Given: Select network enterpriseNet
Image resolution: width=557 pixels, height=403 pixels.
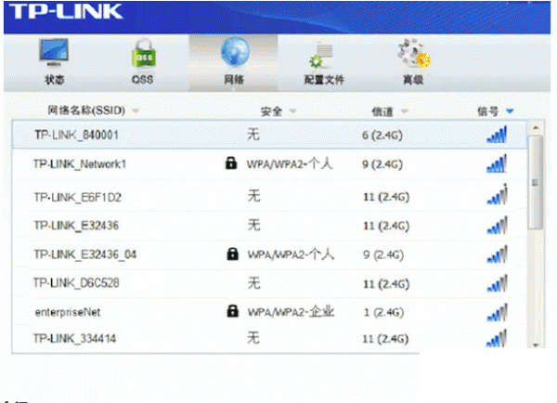Looking at the screenshot, I should click(68, 312).
